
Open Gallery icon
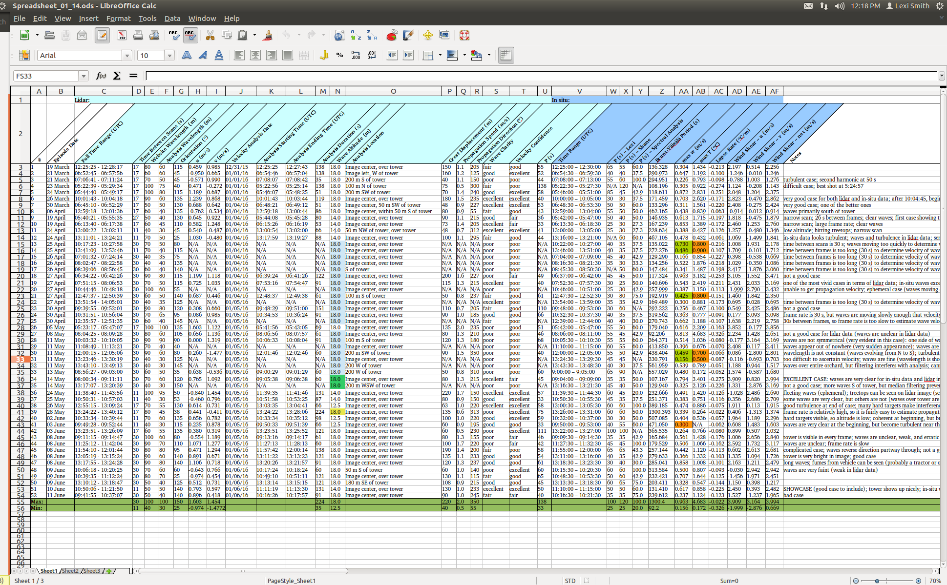click(x=444, y=35)
